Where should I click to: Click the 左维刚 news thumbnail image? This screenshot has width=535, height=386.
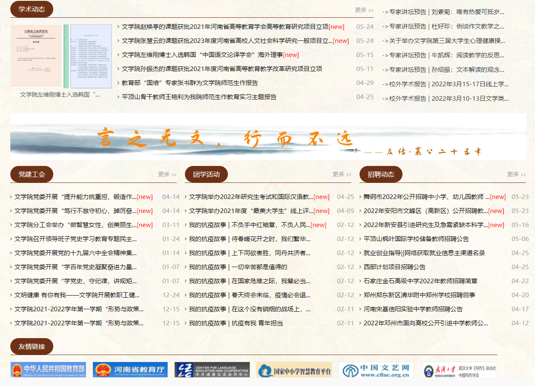point(61,56)
